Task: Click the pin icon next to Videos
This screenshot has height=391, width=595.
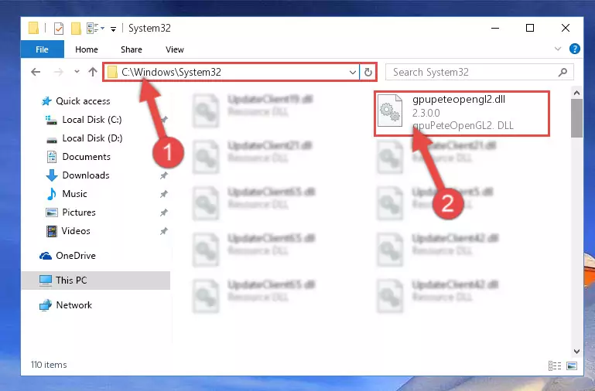Action: click(163, 231)
